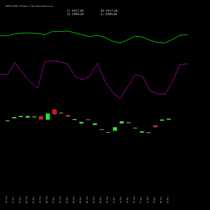The height and width of the screenshot is (210, 210).
Task: Click the green candlestick above 12 Dec
Action: click(122, 122)
